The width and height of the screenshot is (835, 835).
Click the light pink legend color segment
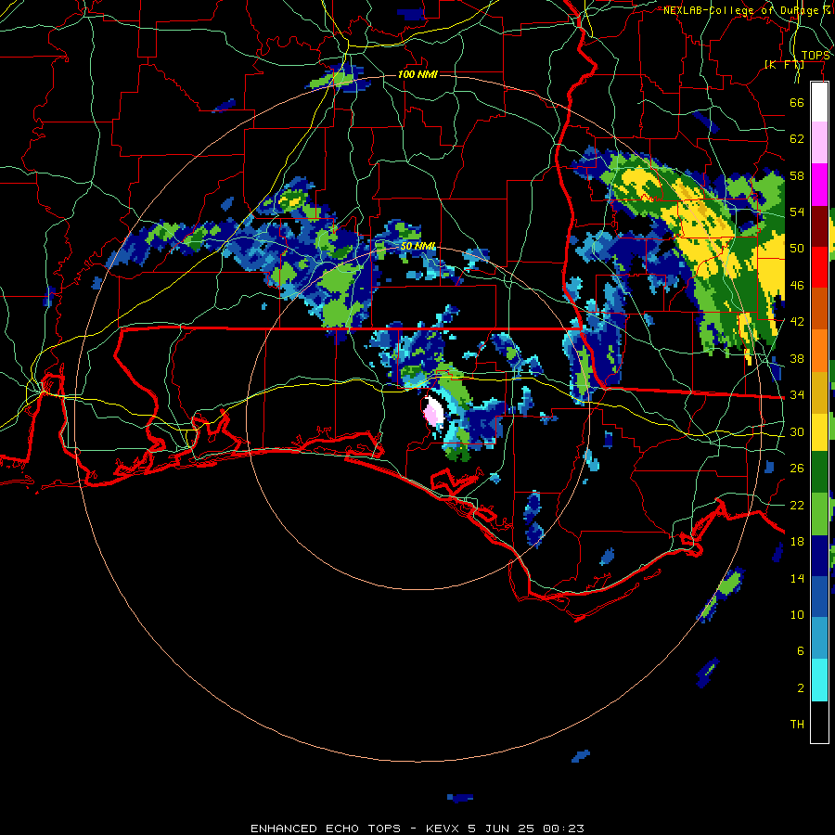pos(819,142)
